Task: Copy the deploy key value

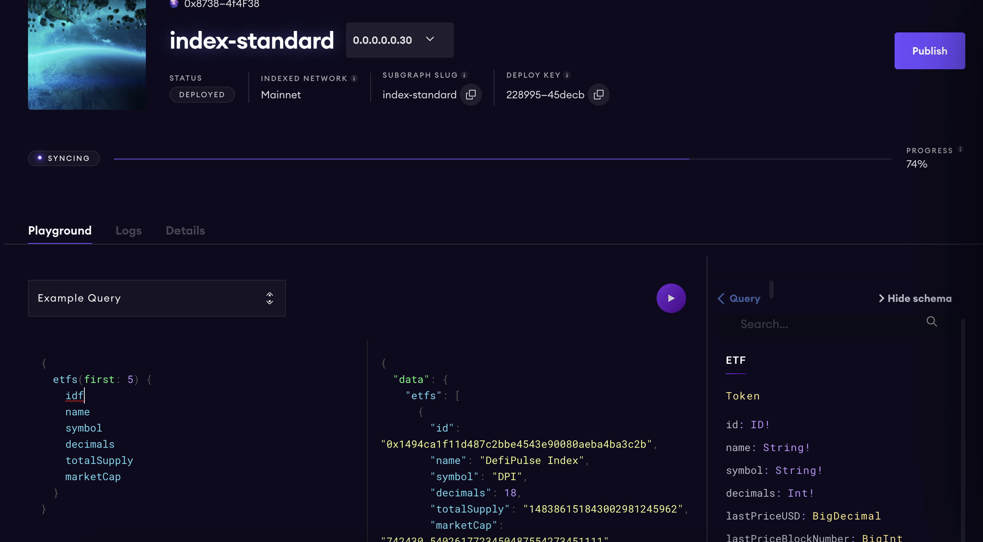Action: [x=598, y=95]
